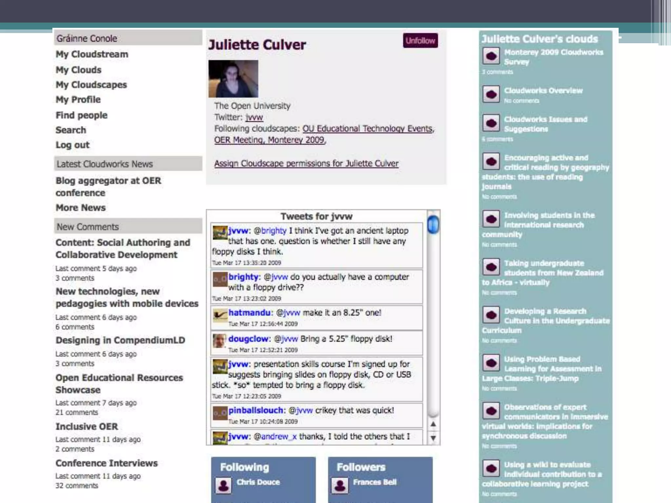Click dougclow's tweet avatar
Image resolution: width=671 pixels, height=503 pixels.
220,341
